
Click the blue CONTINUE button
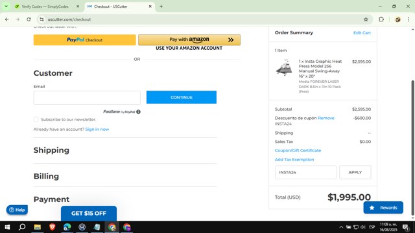tap(182, 97)
